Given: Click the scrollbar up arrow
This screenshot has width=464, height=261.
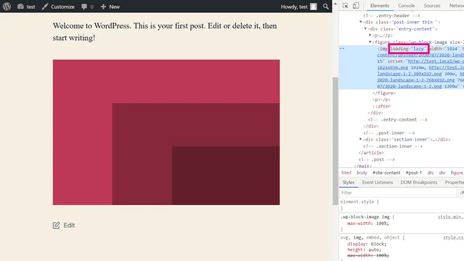Looking at the screenshot, I should 335,4.
